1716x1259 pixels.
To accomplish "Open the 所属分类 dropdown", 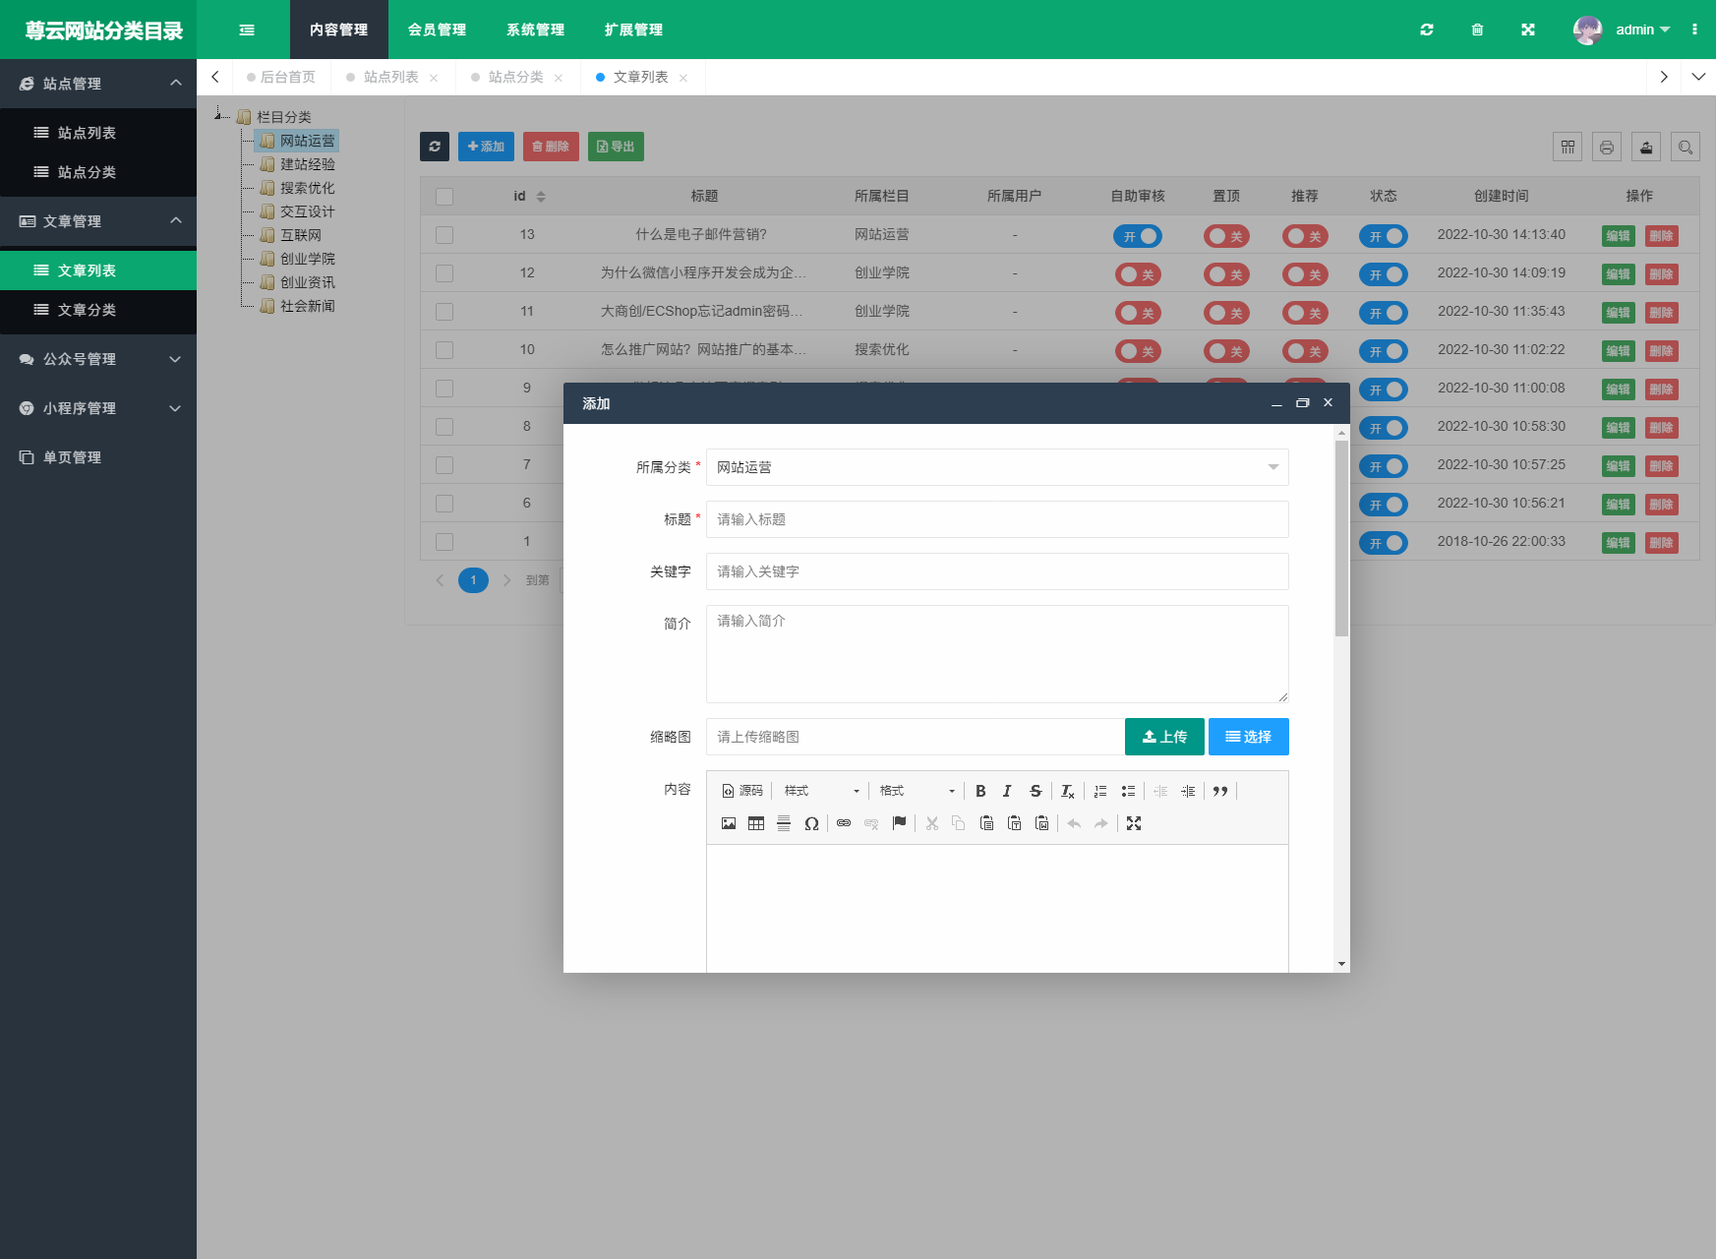I will 997,467.
